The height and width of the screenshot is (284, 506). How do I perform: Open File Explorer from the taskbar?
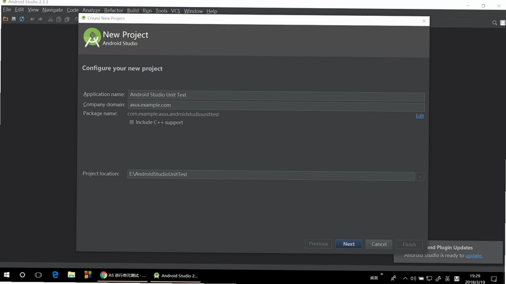71,275
